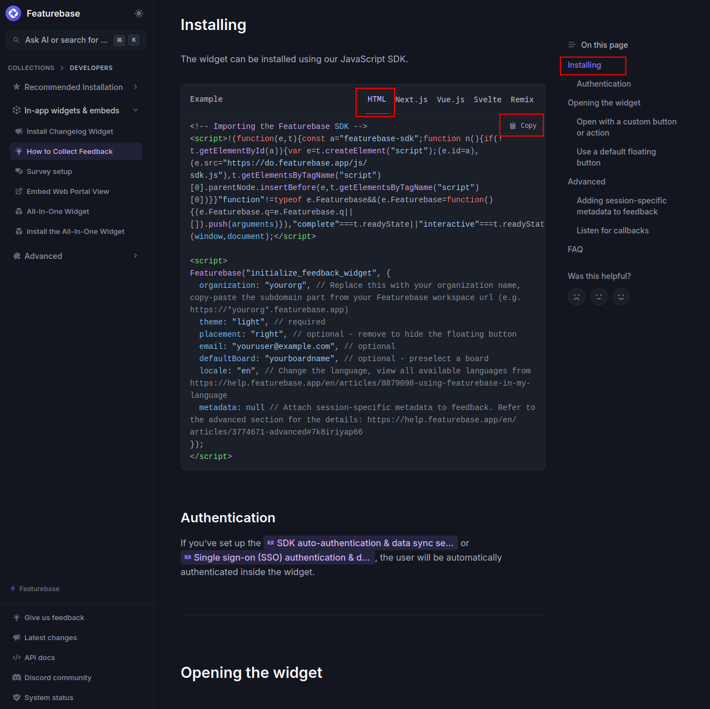Image resolution: width=710 pixels, height=709 pixels.
Task: Rate article with happy face icon
Action: (x=621, y=297)
